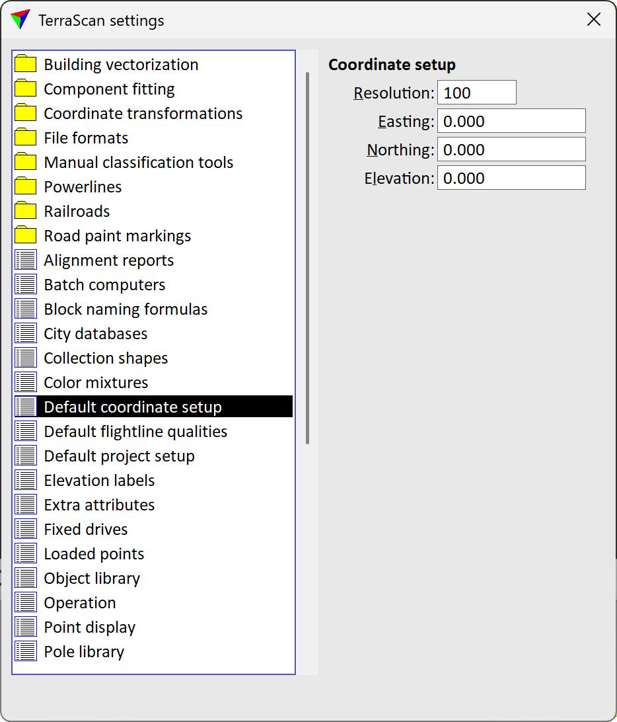Click the Batch computers page icon
Viewport: 617px width, 722px height.
point(26,284)
